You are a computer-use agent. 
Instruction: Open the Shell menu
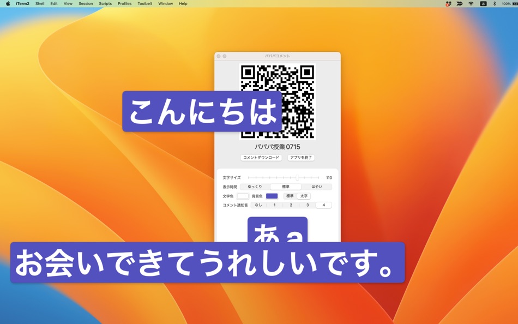pyautogui.click(x=40, y=4)
